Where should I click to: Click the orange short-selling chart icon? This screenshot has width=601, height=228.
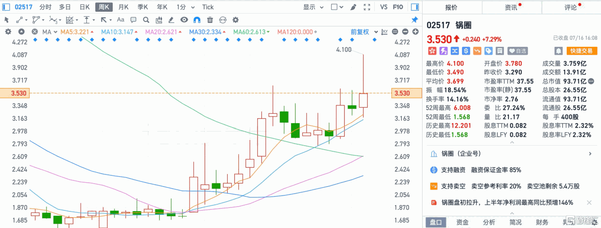point(477,51)
